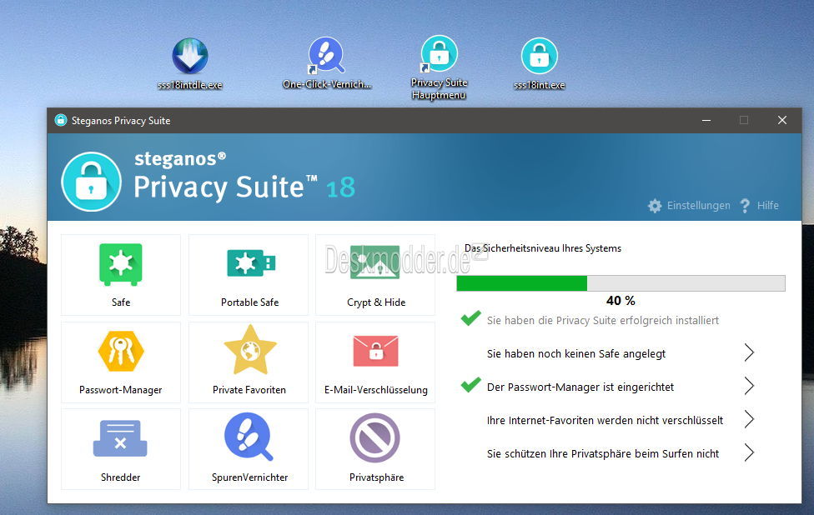Launch the Portable Safe USB icon

coord(251,263)
